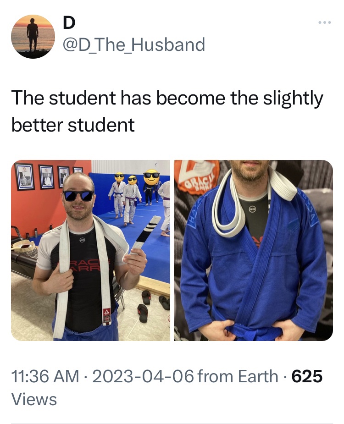Image resolution: width=344 pixels, height=424 pixels.
Task: Click the orange Gracie logo in right photo
Action: (200, 175)
